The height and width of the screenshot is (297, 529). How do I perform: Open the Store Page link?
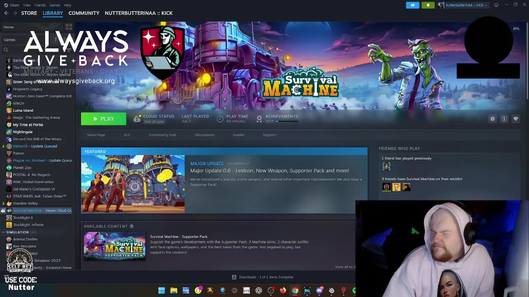(96, 135)
